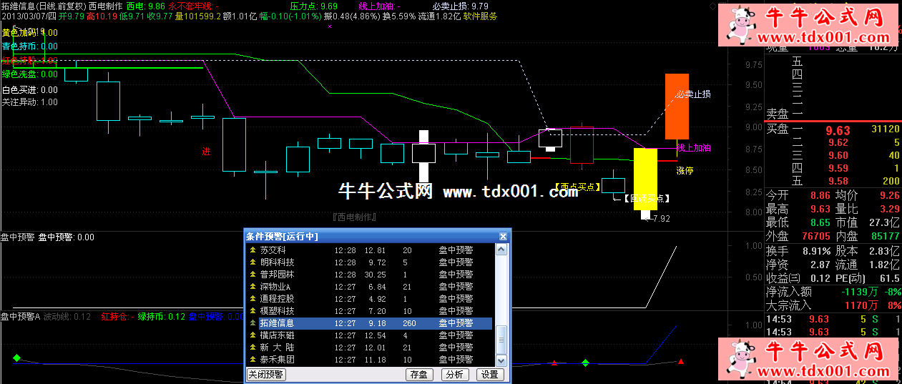
Task: Click the 涨停 label beside yellow candle
Action: point(685,171)
